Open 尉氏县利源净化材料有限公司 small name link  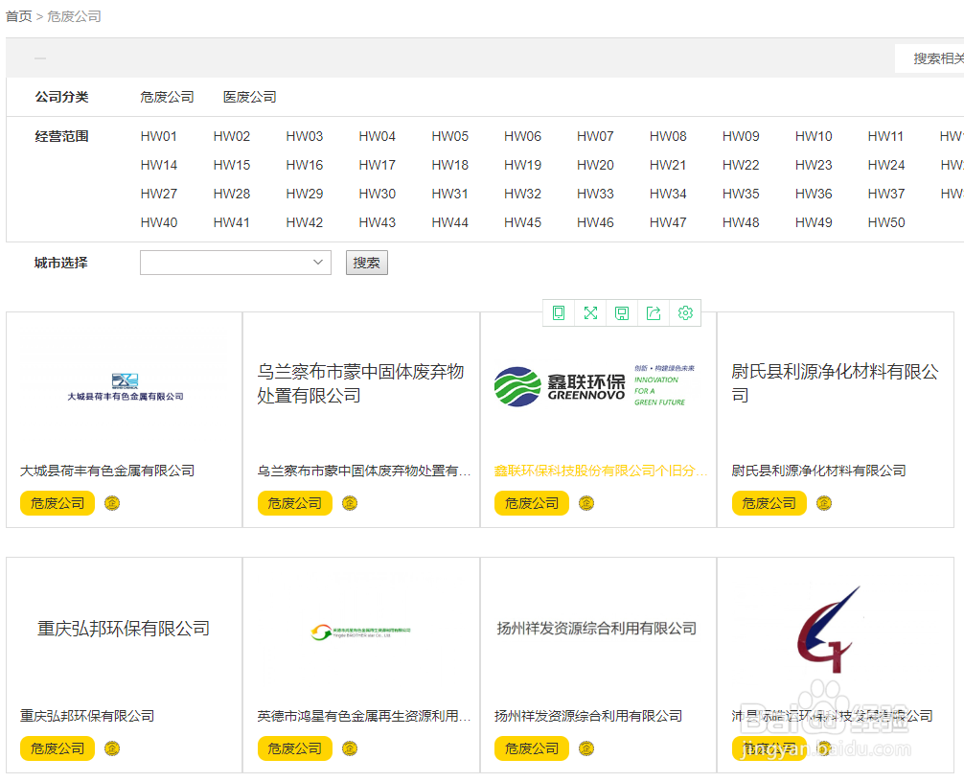[x=818, y=471]
